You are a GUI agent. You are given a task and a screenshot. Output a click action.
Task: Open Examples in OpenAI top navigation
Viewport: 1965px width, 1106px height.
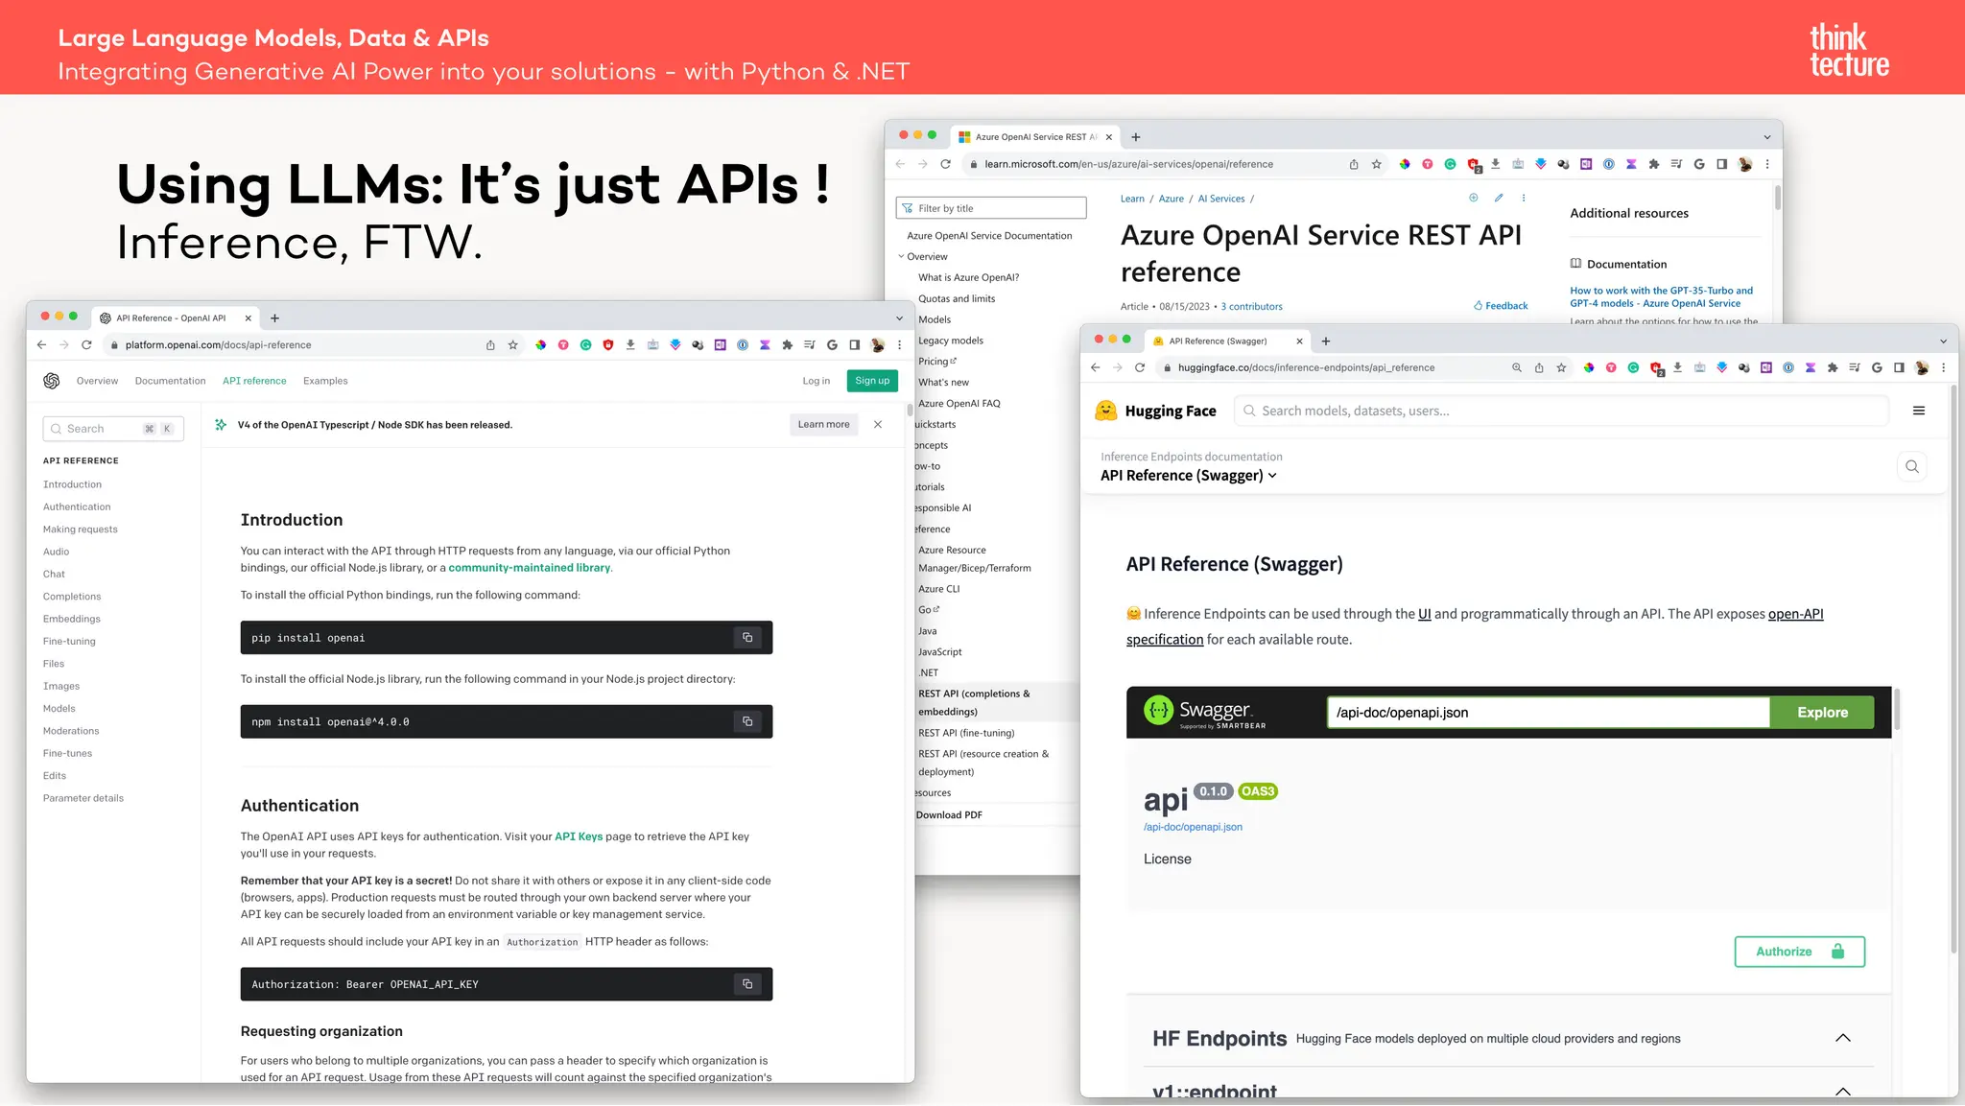325,381
